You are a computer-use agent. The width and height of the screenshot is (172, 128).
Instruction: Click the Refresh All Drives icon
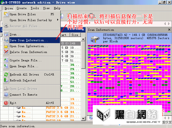coord(6,74)
